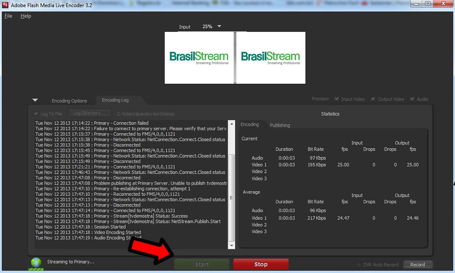Click the output video preview thumbnail
Screen dimensions: 455x273
click(271, 58)
